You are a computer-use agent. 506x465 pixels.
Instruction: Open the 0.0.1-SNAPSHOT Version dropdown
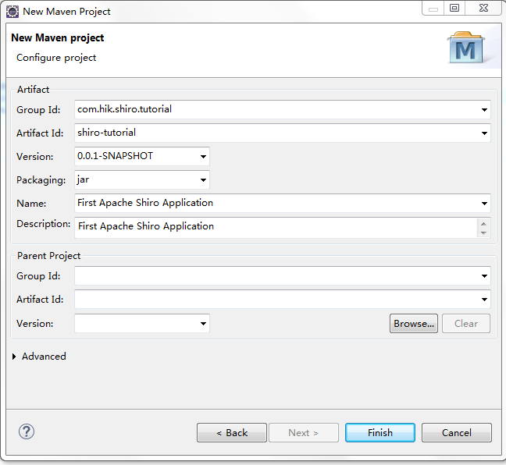pyautogui.click(x=203, y=156)
